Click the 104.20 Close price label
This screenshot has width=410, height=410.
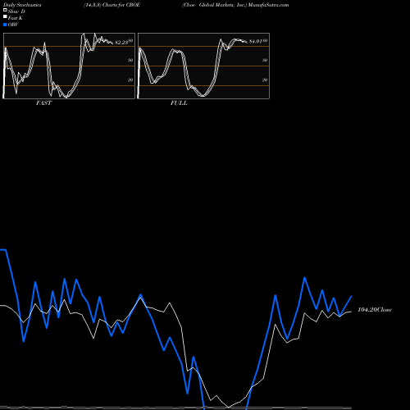pyautogui.click(x=375, y=309)
